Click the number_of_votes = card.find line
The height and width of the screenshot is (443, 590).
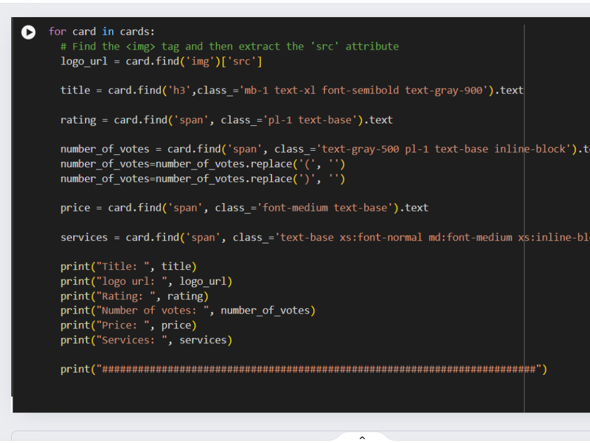tap(325, 149)
